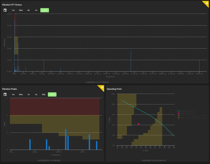Choose the 4h time range

tap(28, 10)
